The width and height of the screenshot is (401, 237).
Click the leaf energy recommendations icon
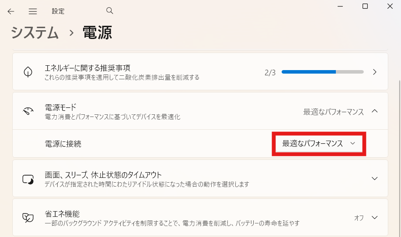pyautogui.click(x=28, y=72)
